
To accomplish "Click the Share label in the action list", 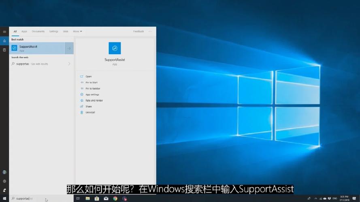I will point(89,106).
